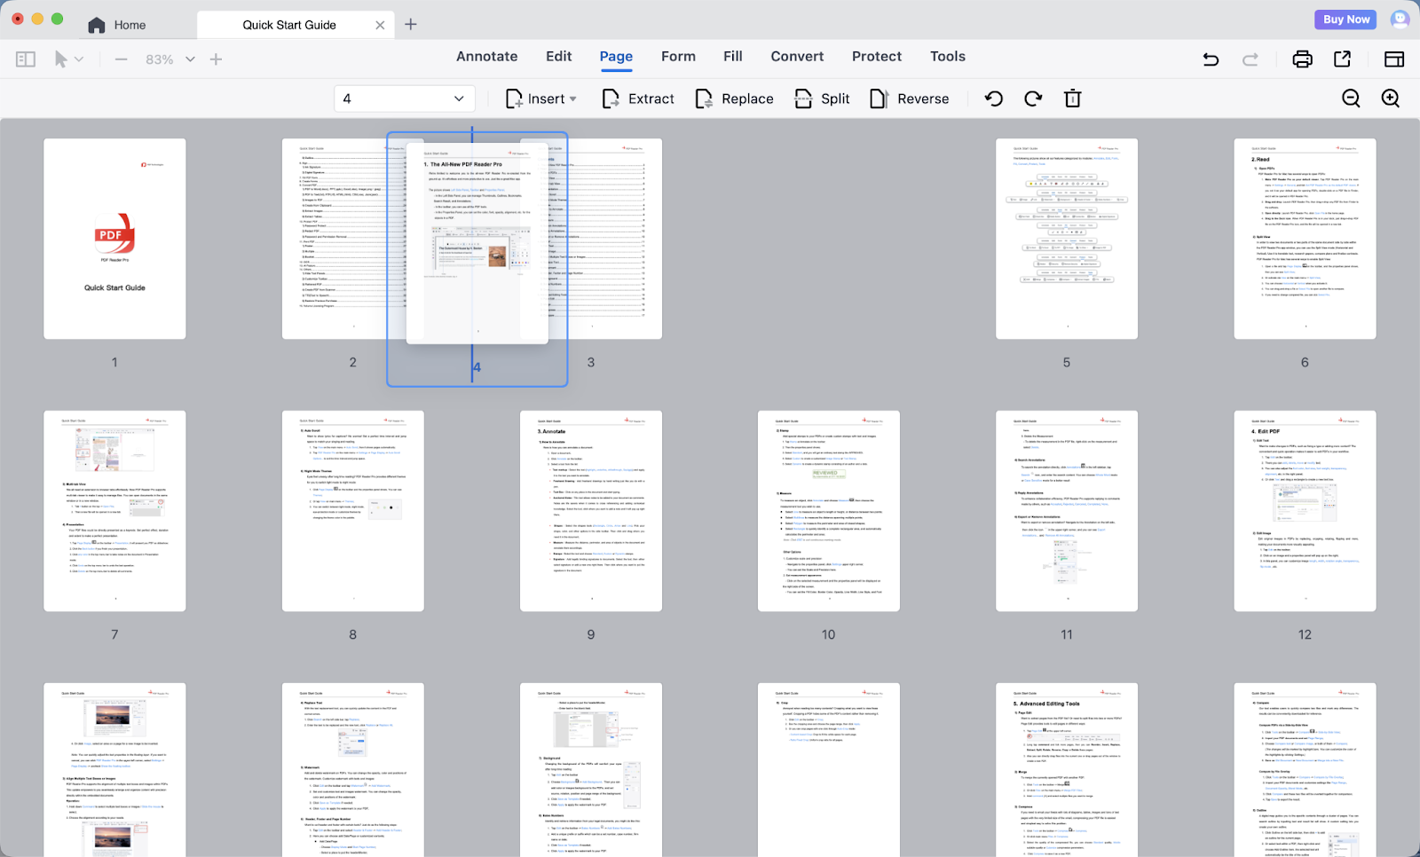Rotate pages clockwise
This screenshot has height=857, width=1420.
tap(1033, 98)
